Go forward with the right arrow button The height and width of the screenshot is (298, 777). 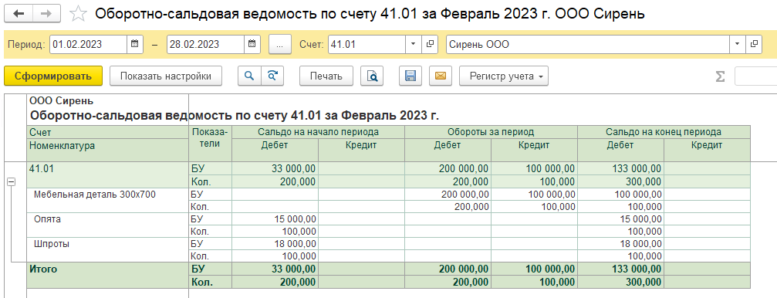click(46, 13)
